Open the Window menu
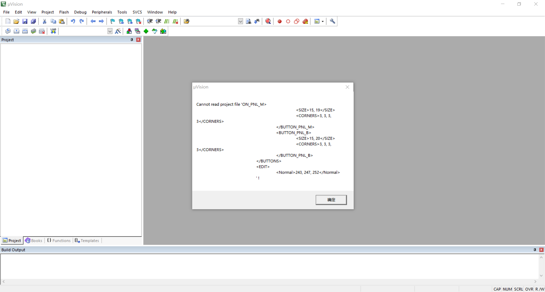Viewport: 545px width, 292px height. point(155,12)
